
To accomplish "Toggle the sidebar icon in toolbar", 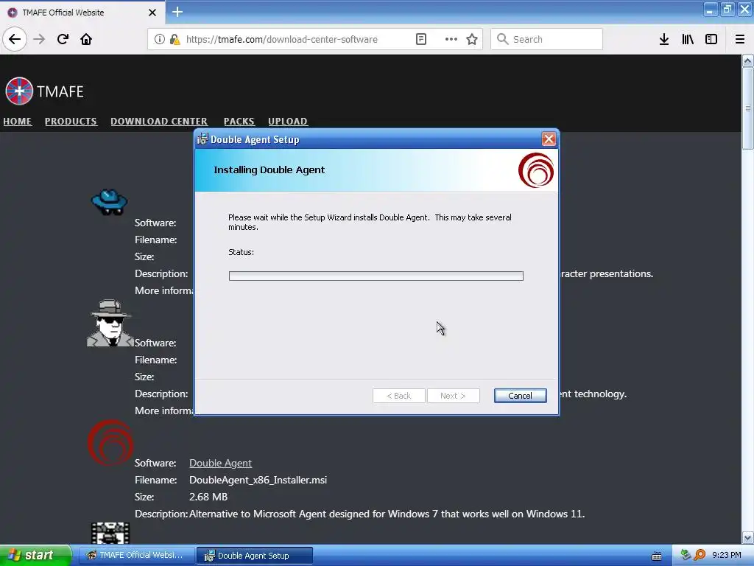I will point(711,39).
